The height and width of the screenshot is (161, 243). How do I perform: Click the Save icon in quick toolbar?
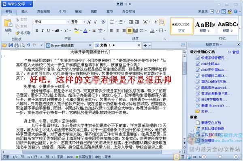tap(11, 45)
